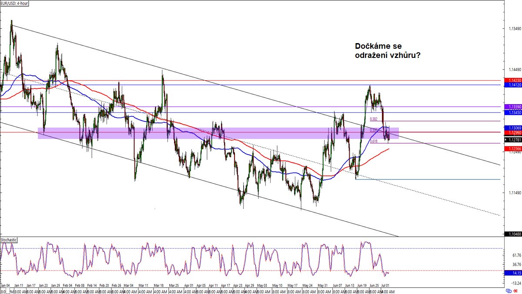The image size is (522, 294).
Task: Select the purple 1.13590 price label
Action: [x=512, y=107]
